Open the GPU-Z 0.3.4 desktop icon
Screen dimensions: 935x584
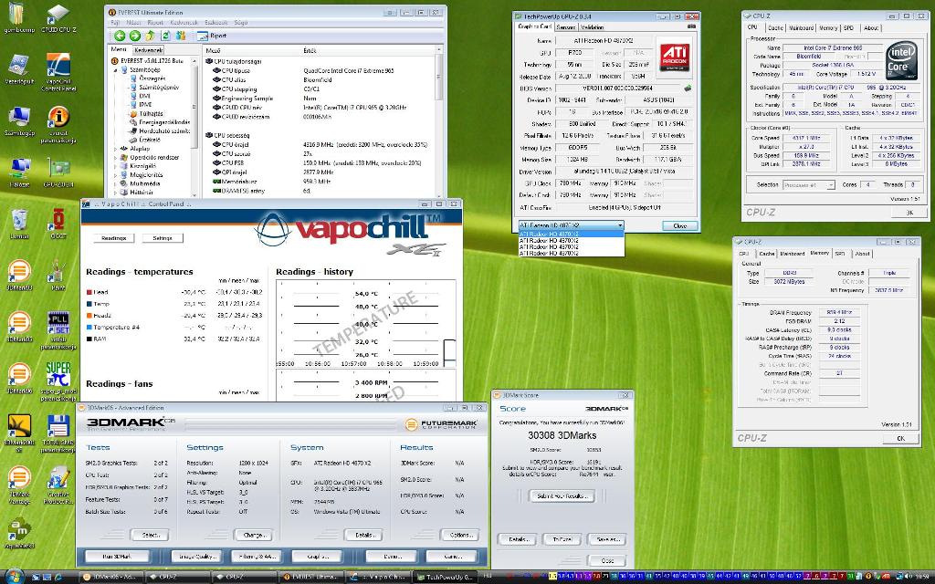tap(58, 173)
